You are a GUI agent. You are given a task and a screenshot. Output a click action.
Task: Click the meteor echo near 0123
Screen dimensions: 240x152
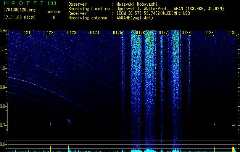pos(69,121)
